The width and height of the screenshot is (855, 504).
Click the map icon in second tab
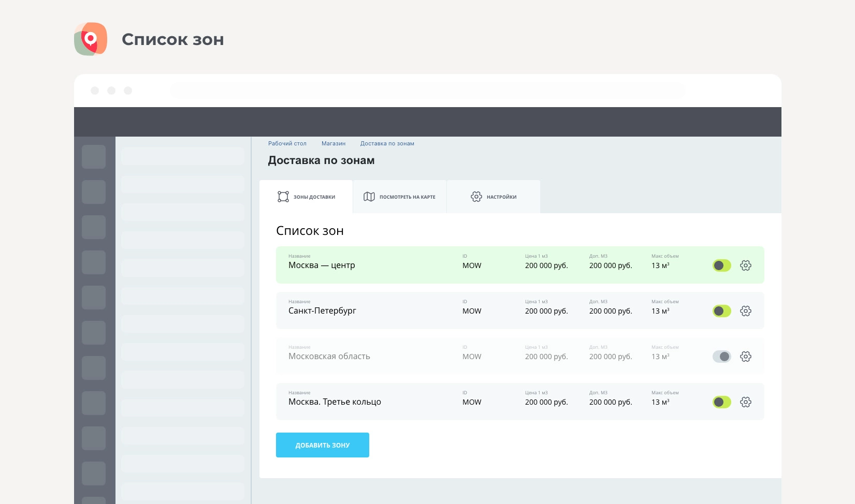(x=369, y=197)
